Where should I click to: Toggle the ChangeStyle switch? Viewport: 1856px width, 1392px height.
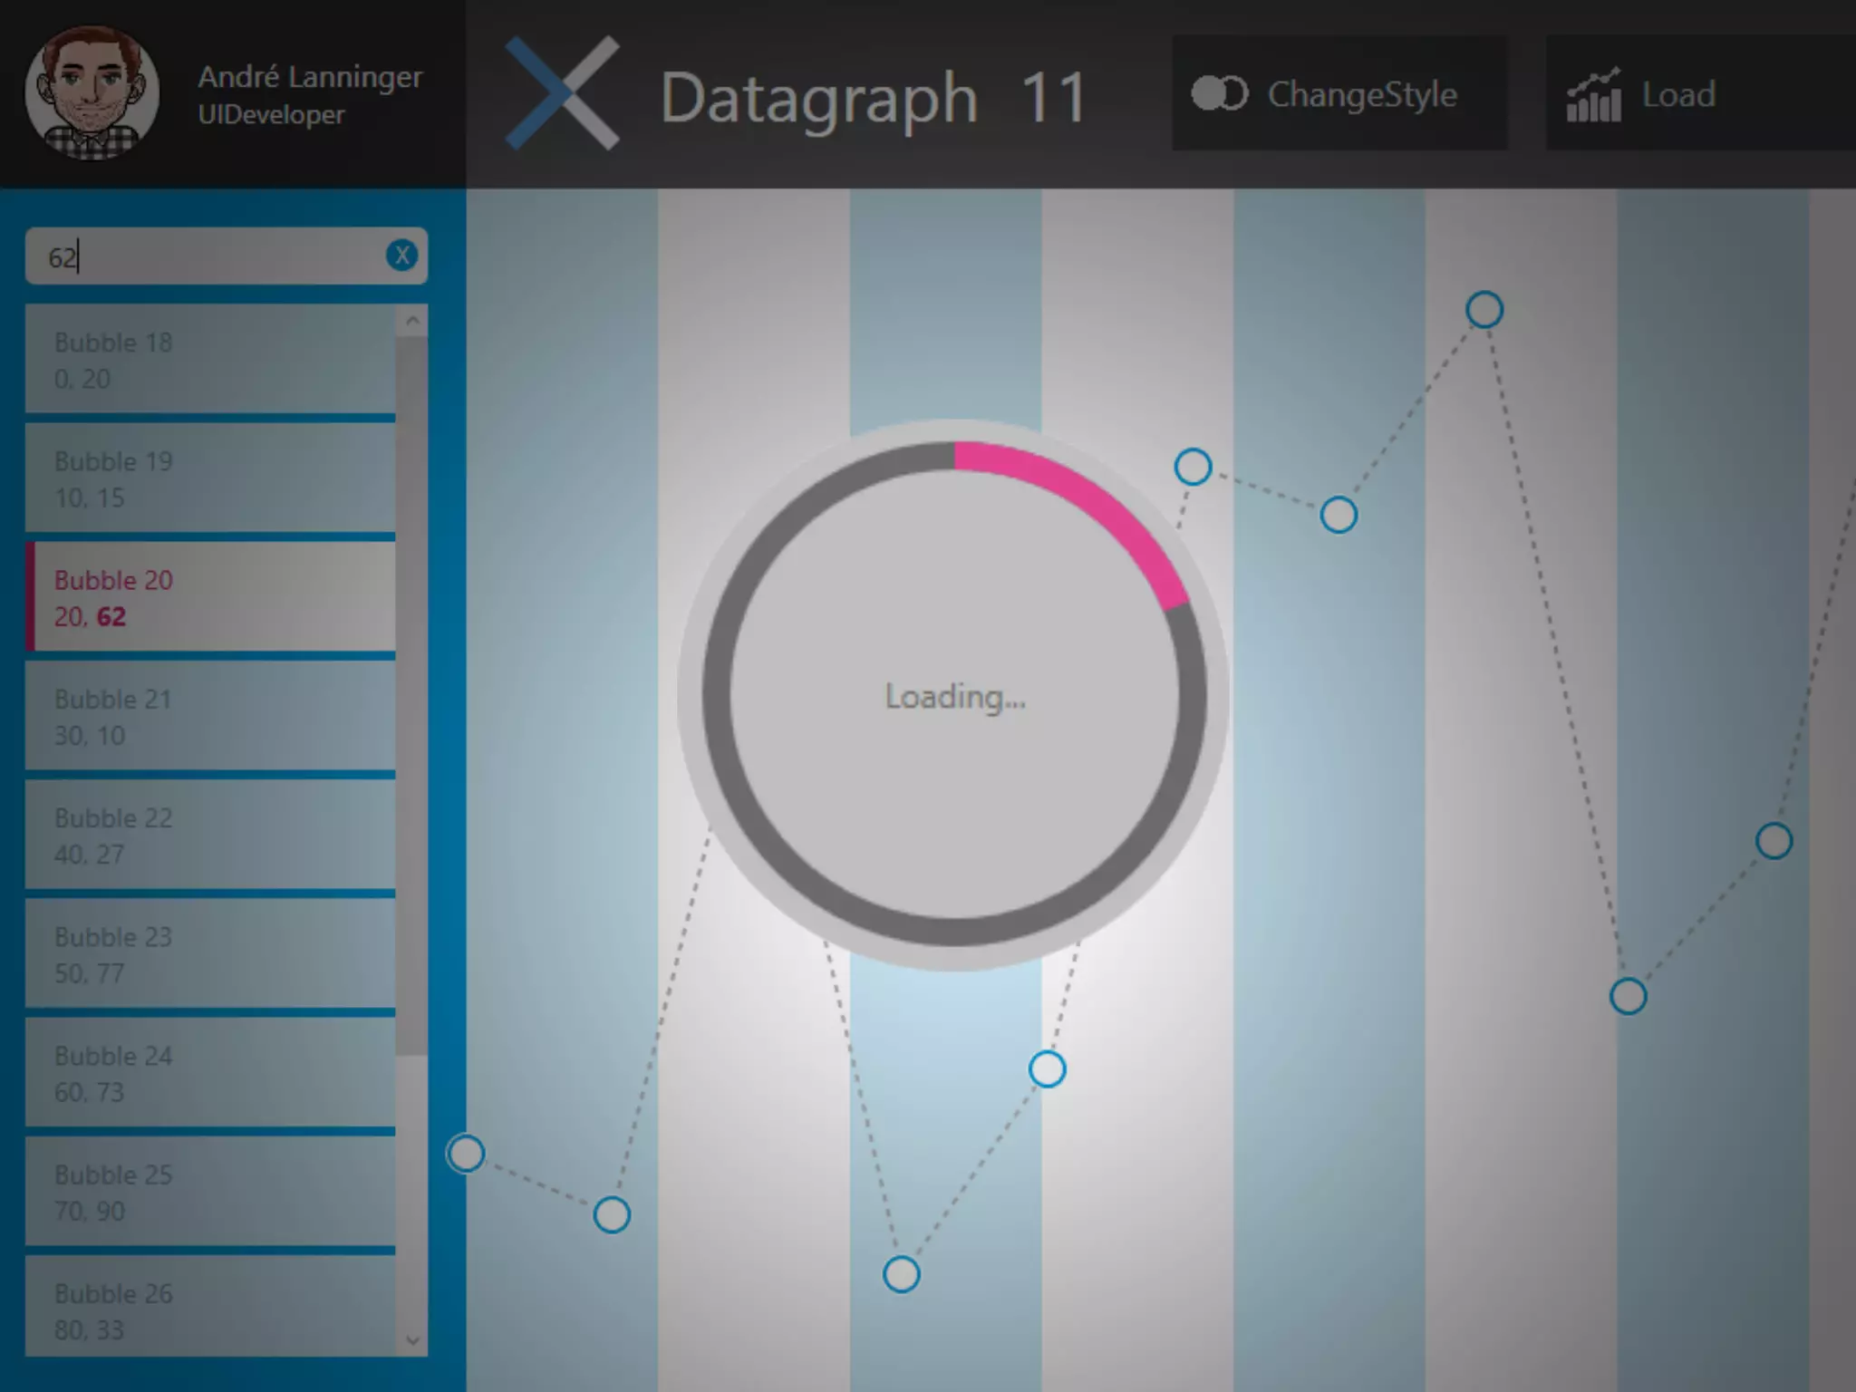[x=1219, y=93]
